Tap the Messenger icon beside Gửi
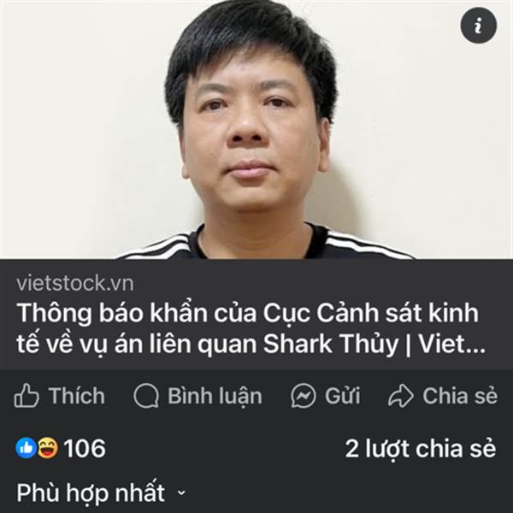Screen dimensions: 513x513 click(304, 396)
